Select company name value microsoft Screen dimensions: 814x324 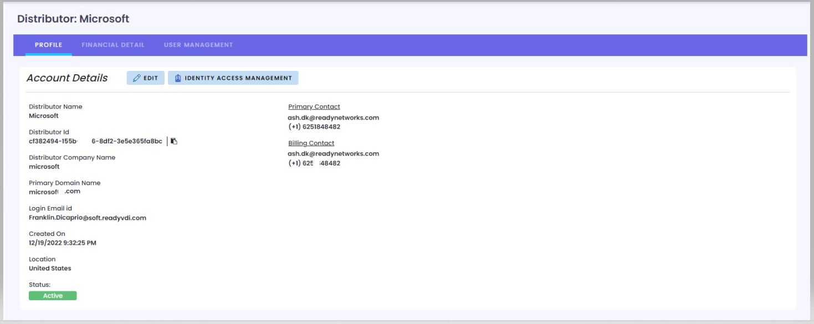tap(44, 167)
